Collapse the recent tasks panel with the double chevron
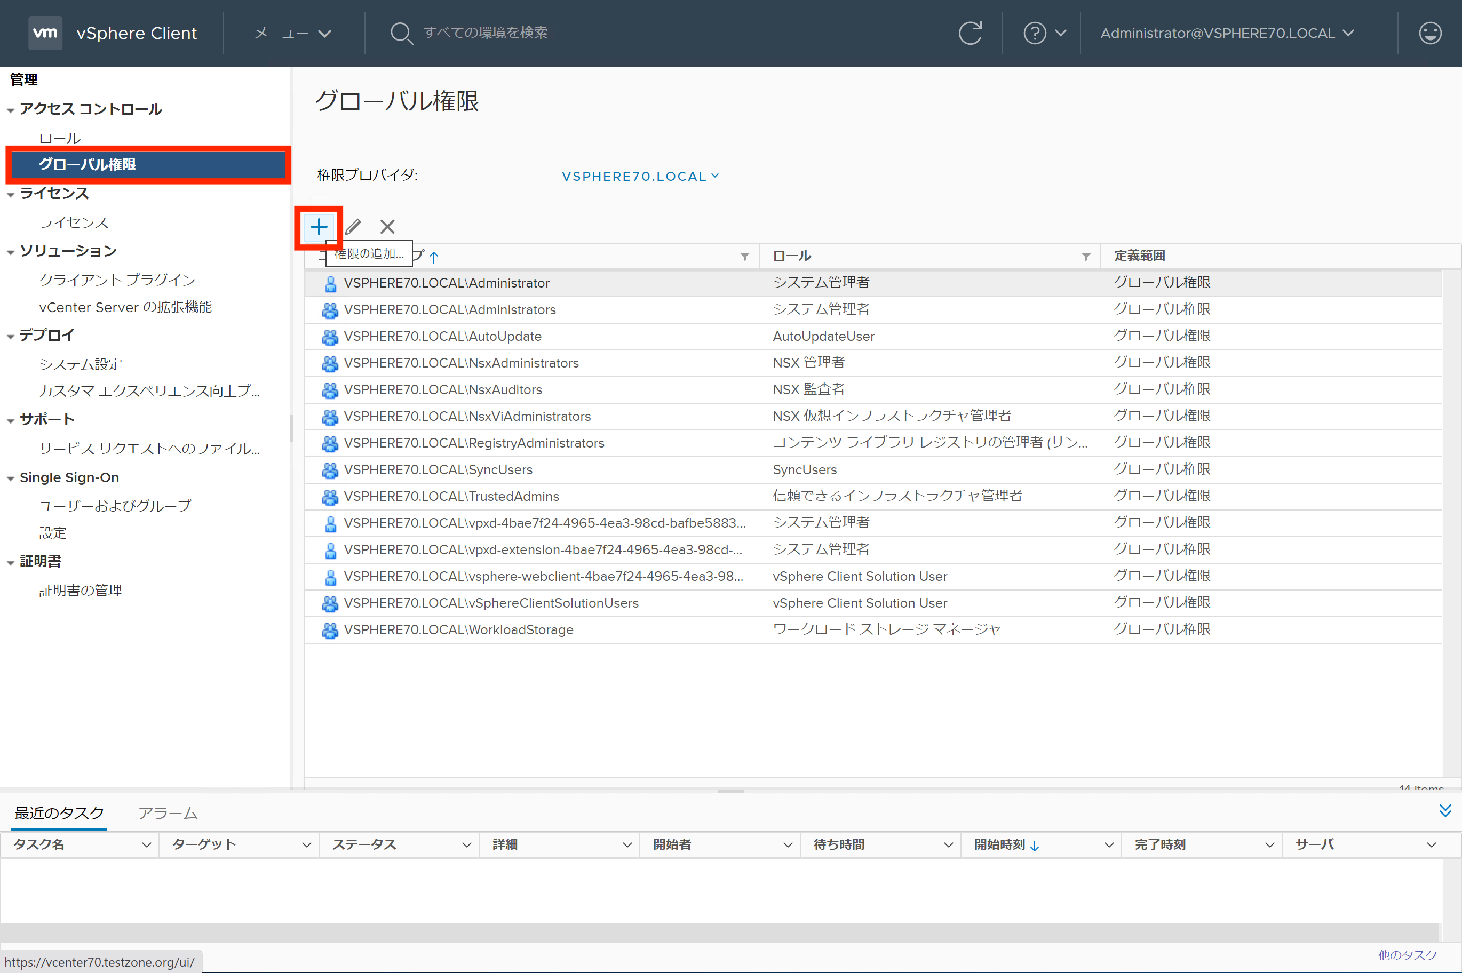The height and width of the screenshot is (973, 1462). point(1445,810)
